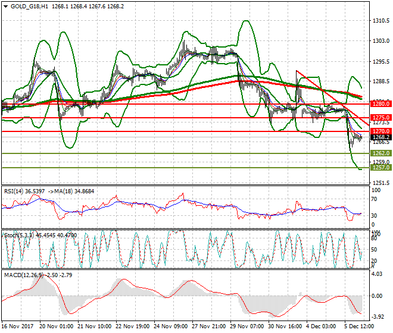Click the black current price label 1268.2
Screen dimensions: 393x333
point(381,137)
